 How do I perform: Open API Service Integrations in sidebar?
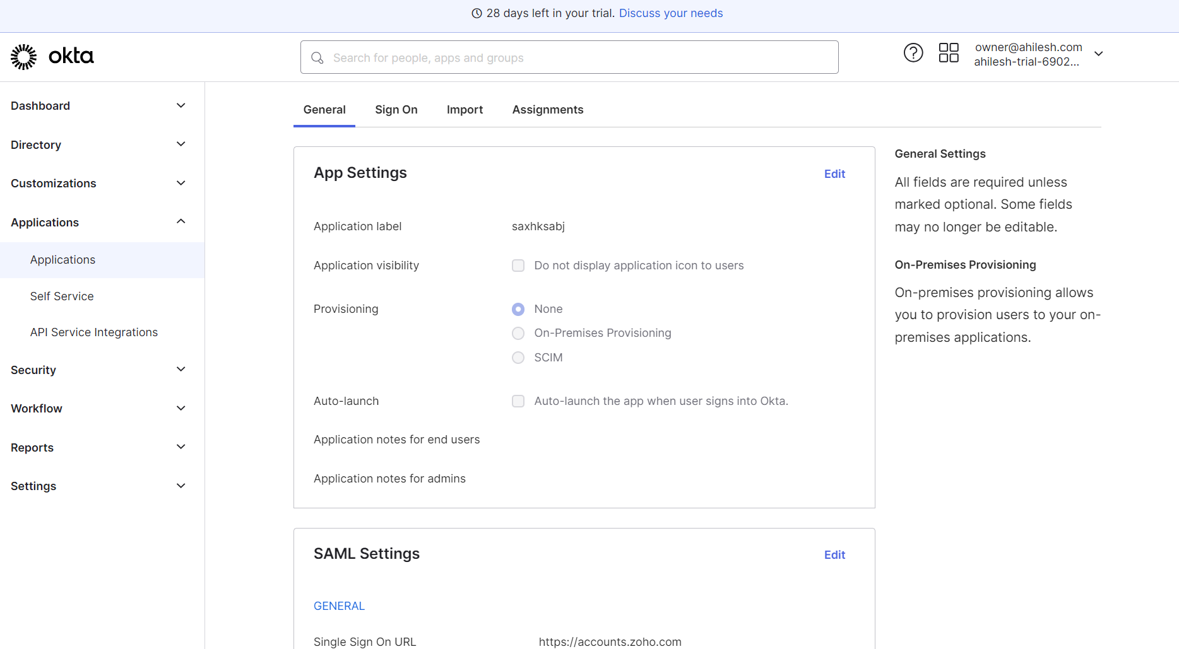point(94,332)
